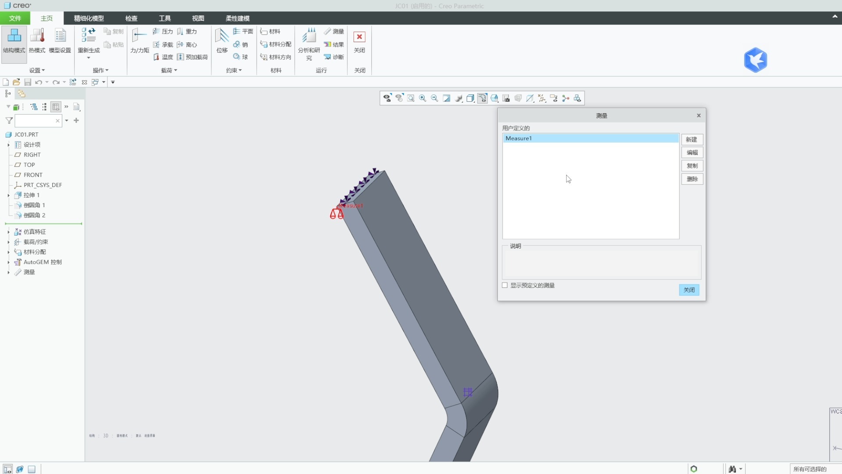
Task: Expand the 设计项 tree node
Action: [x=8, y=145]
